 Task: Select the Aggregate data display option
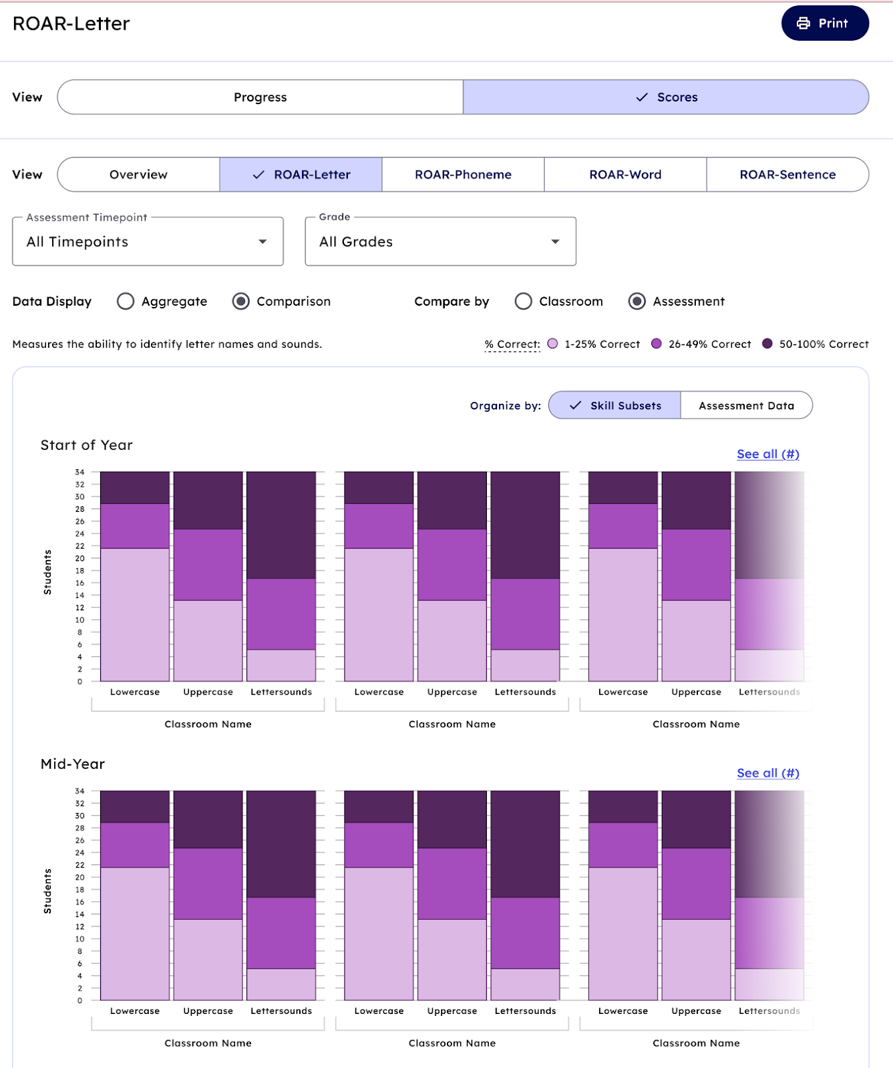click(x=126, y=302)
